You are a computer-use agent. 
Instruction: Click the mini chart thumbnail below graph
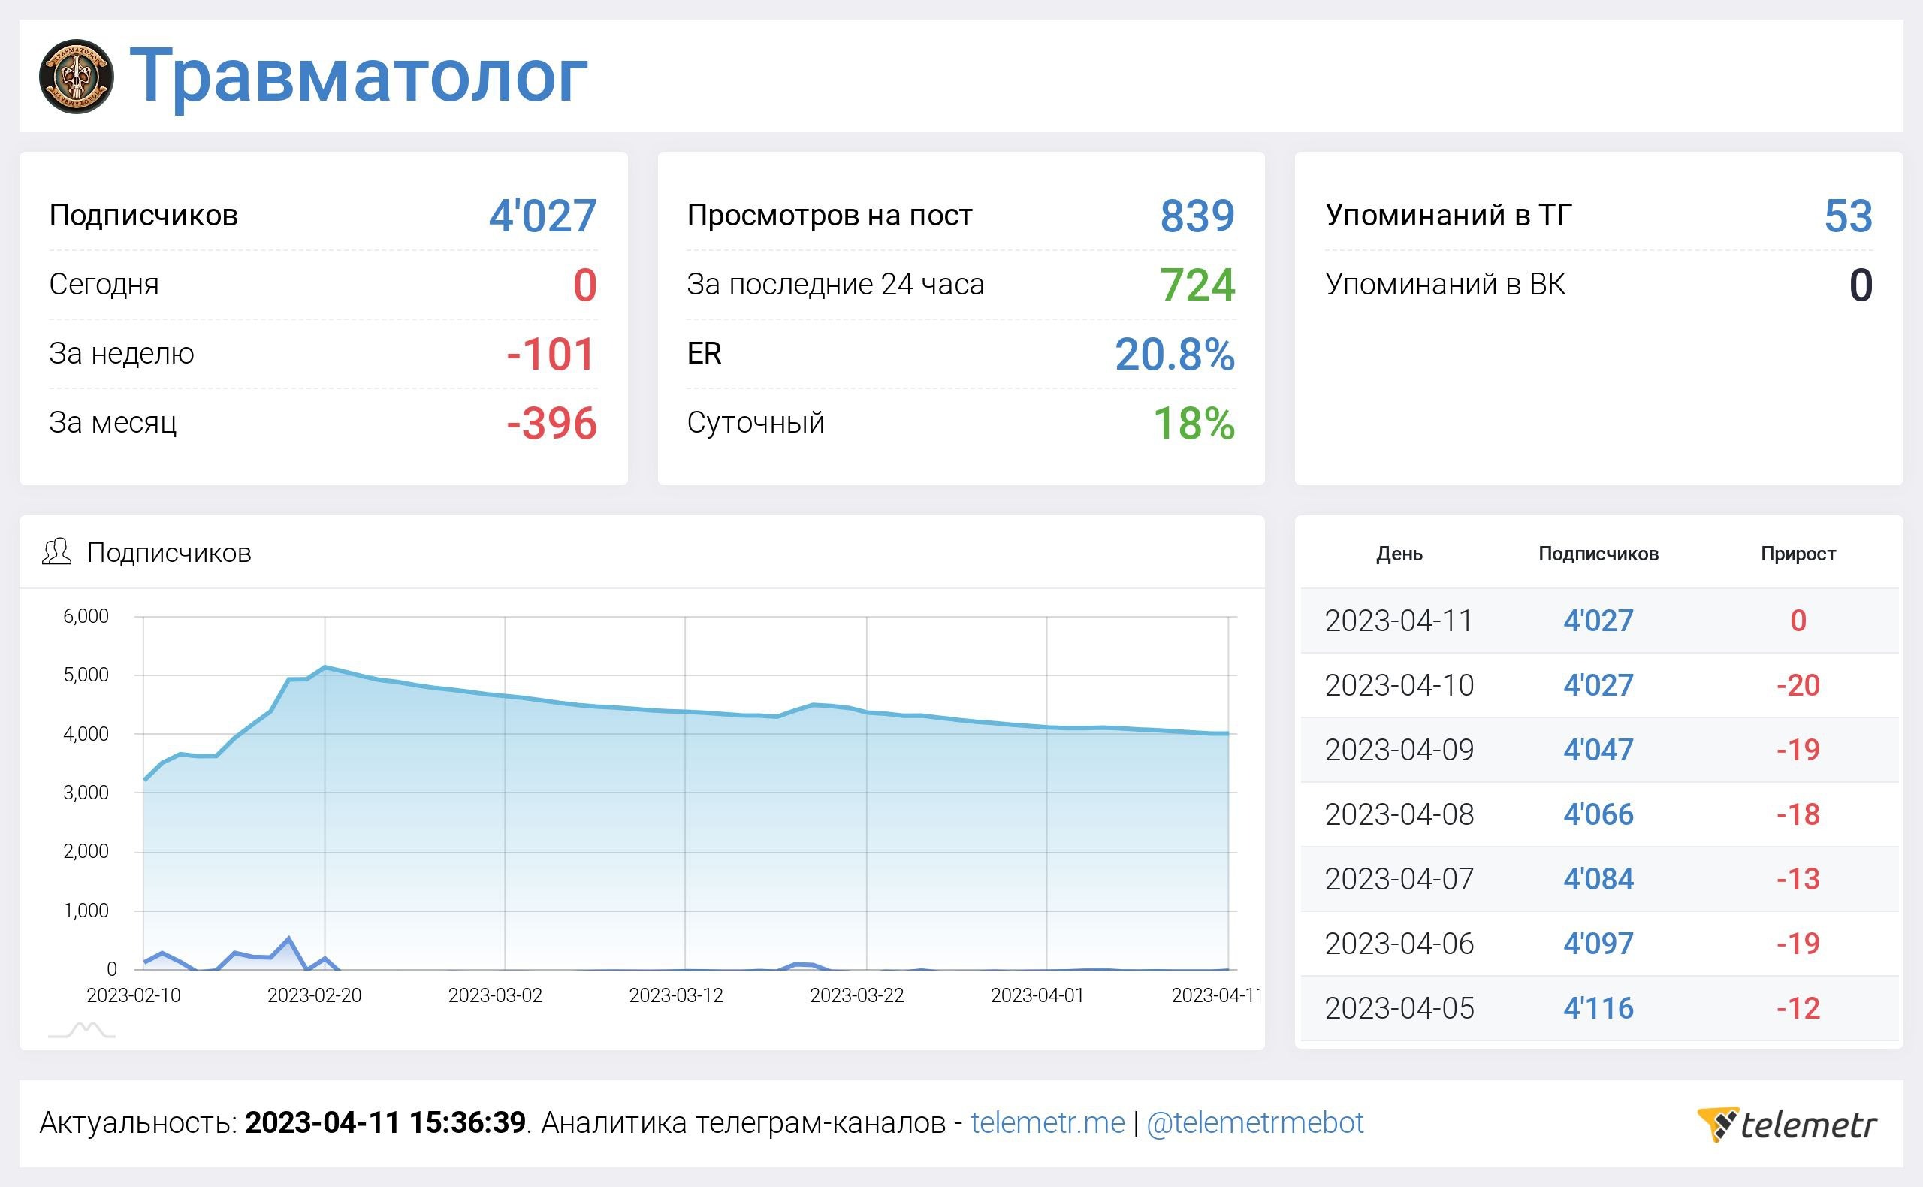82,1029
